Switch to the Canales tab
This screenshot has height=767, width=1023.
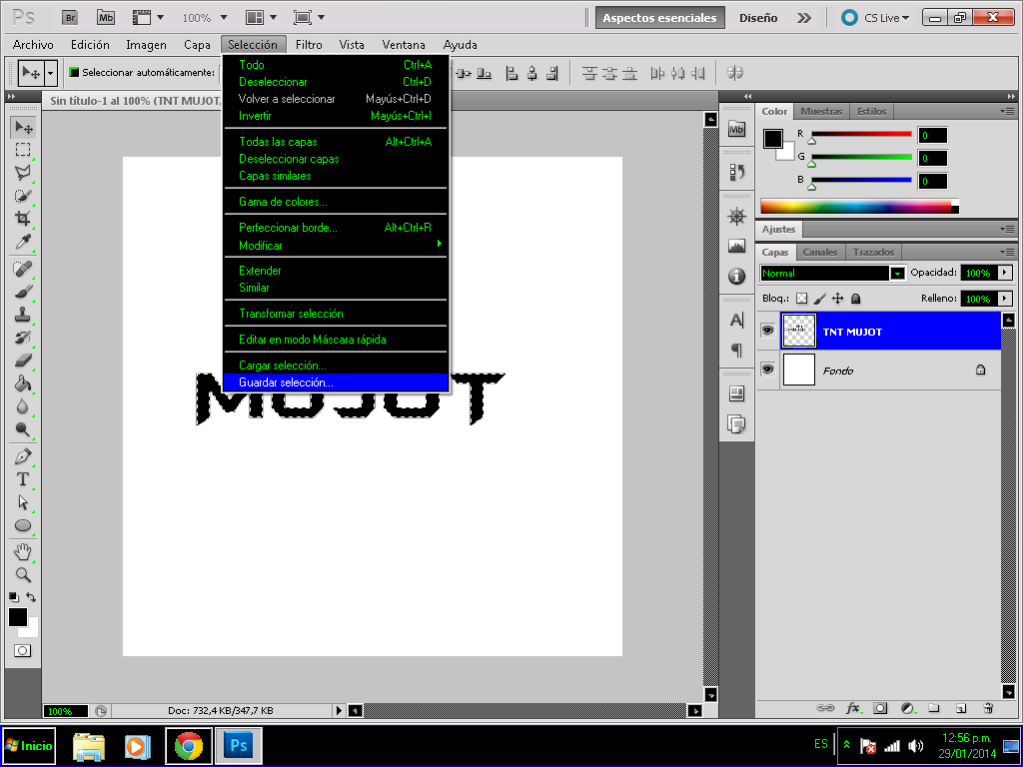[820, 252]
